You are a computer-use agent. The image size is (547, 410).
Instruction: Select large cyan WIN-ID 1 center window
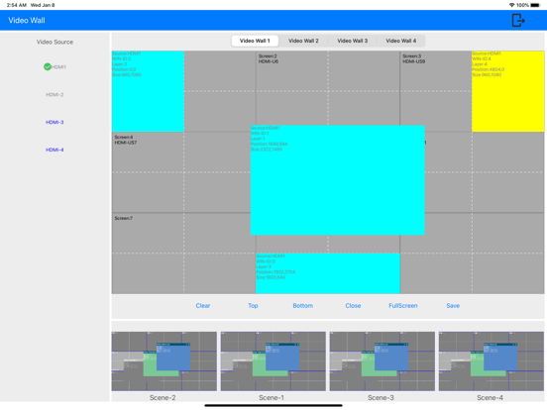(337, 180)
